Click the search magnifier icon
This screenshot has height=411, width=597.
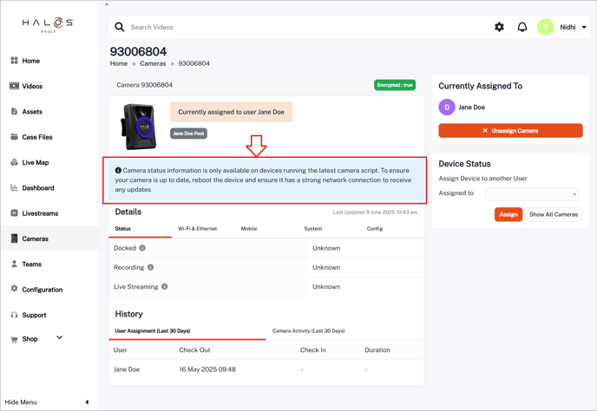click(120, 27)
